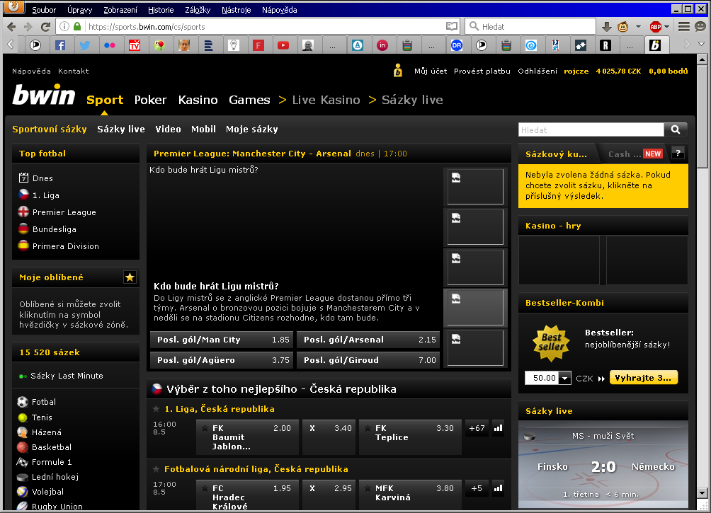Log out via Odhlášení link
This screenshot has width=711, height=513.
coord(537,71)
